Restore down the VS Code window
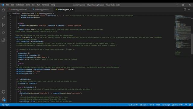Image resolution: width=193 pixels, height=109 pixels. (x=183, y=5)
